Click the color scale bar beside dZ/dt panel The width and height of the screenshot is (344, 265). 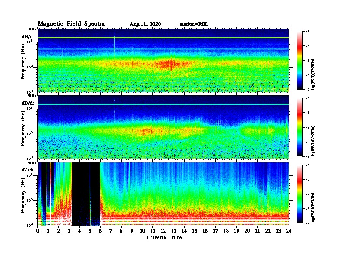[x=300, y=194]
